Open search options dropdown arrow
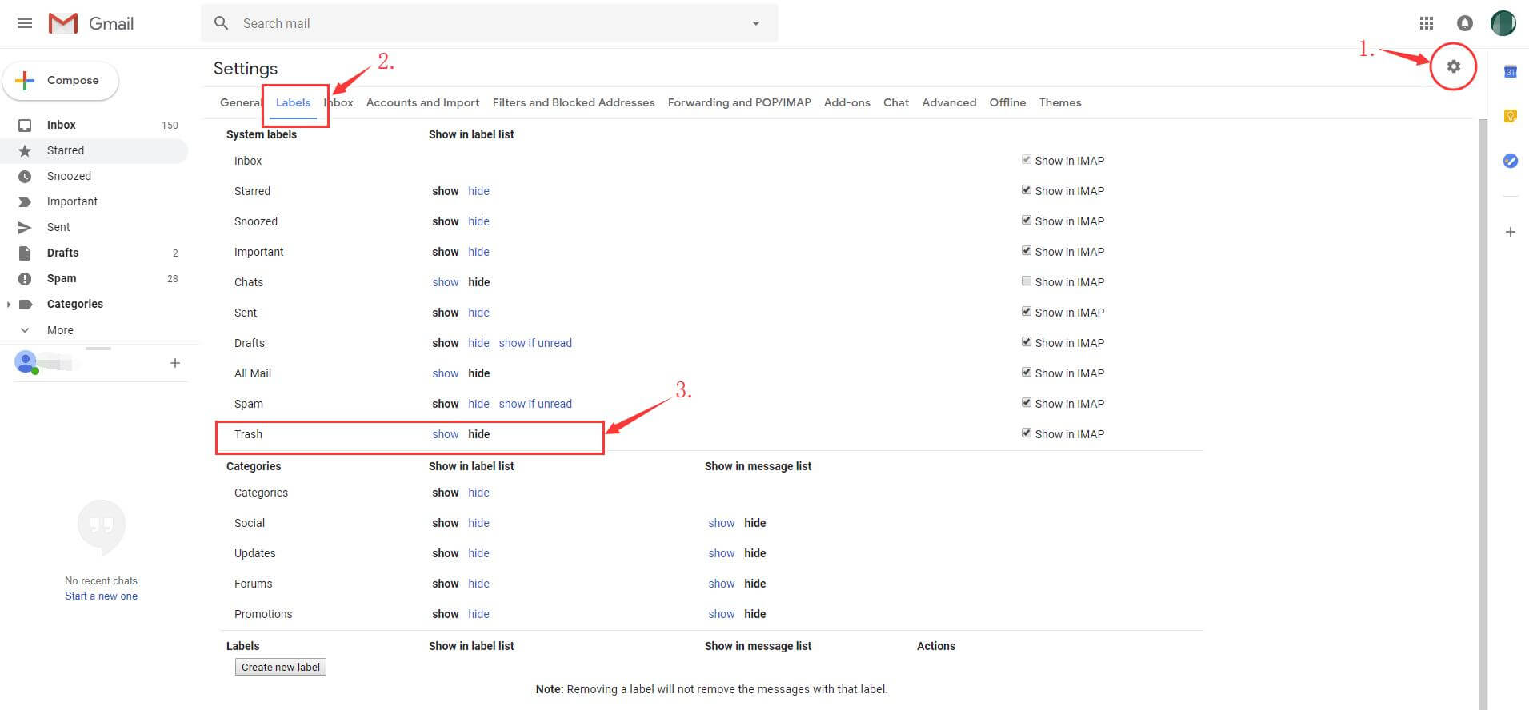1529x710 pixels. 755,23
